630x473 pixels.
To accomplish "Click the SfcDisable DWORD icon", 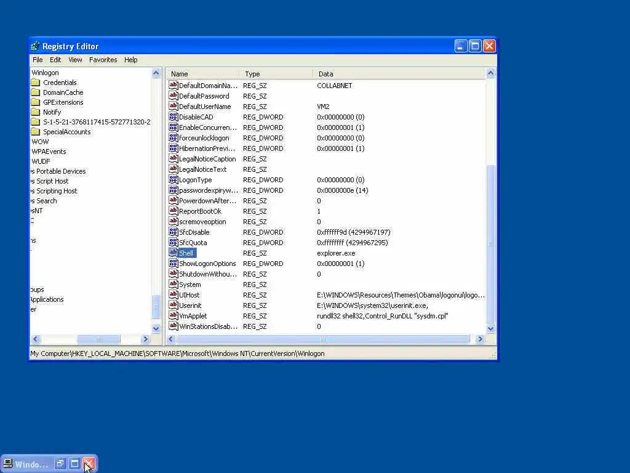I will pyautogui.click(x=173, y=232).
